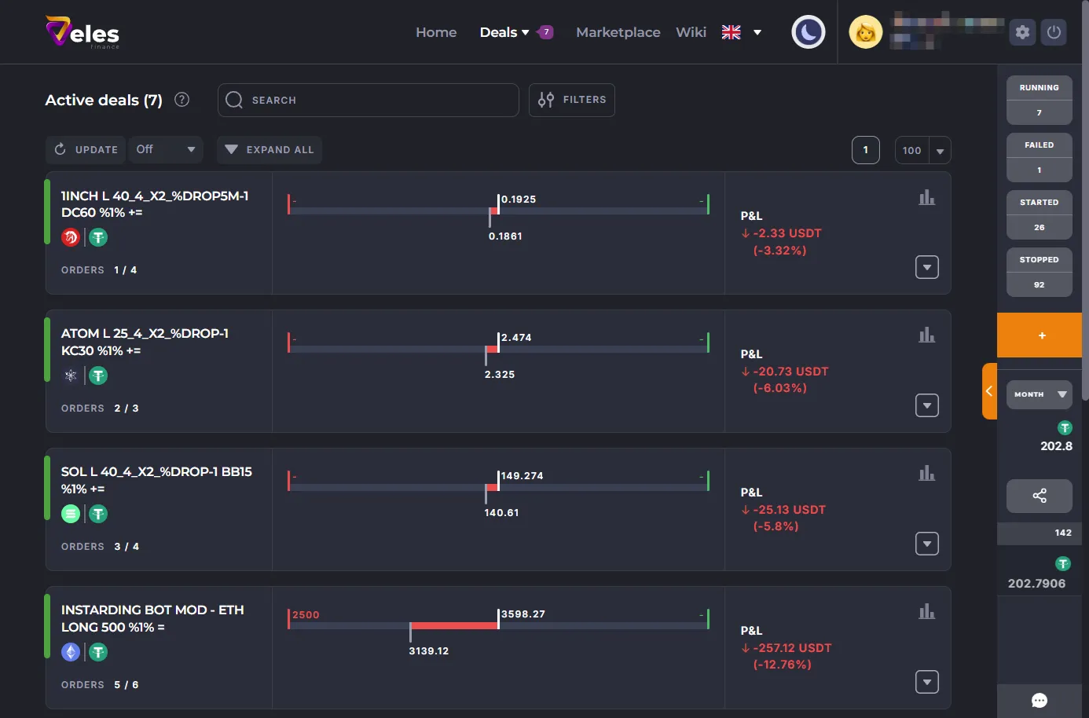Viewport: 1089px width, 718px height.
Task: Toggle dark mode moon switch
Action: tap(808, 32)
